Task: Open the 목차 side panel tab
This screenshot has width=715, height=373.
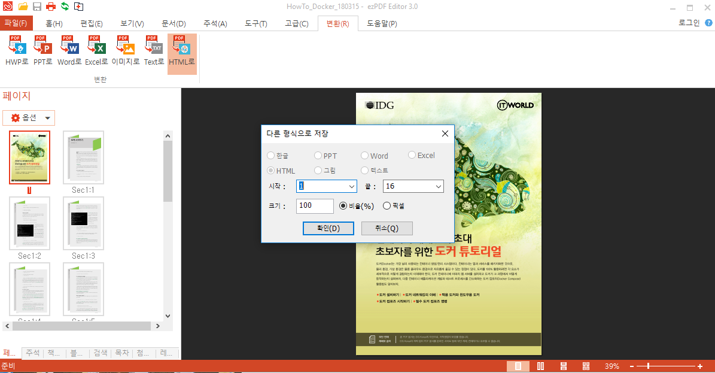Action: [121, 353]
